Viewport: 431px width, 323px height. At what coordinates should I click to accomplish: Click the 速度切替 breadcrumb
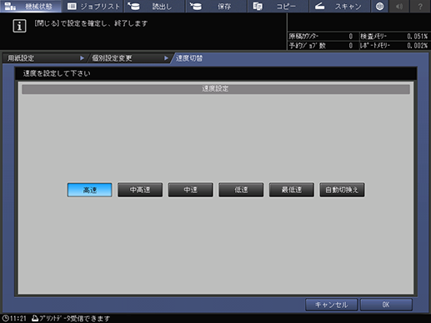click(x=189, y=58)
